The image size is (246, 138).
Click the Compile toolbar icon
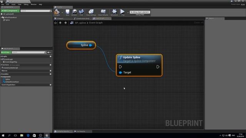(x=57, y=12)
